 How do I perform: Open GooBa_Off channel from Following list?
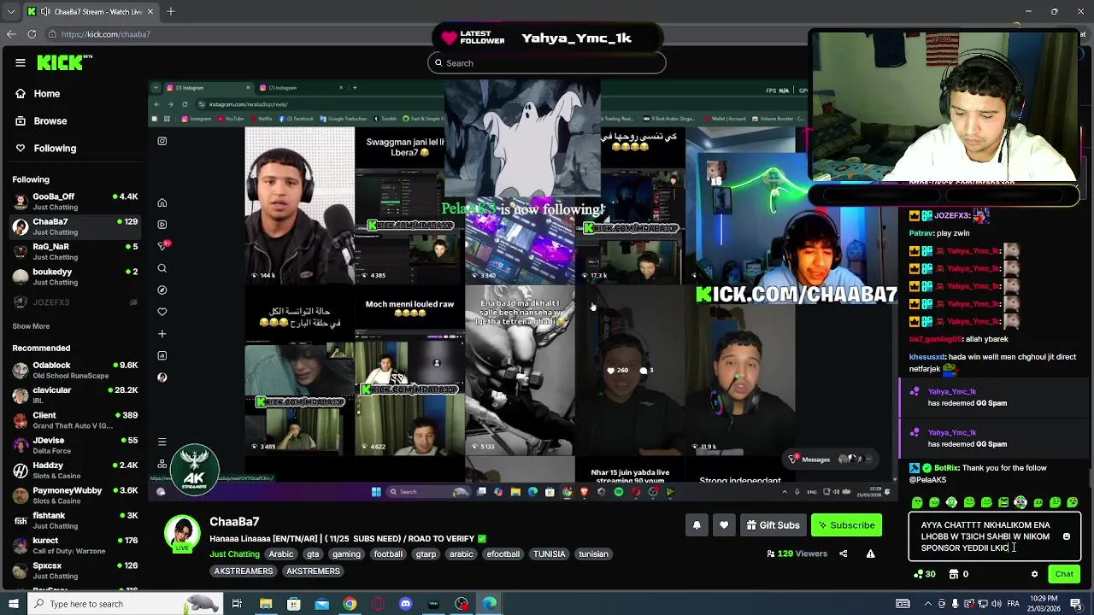point(75,202)
